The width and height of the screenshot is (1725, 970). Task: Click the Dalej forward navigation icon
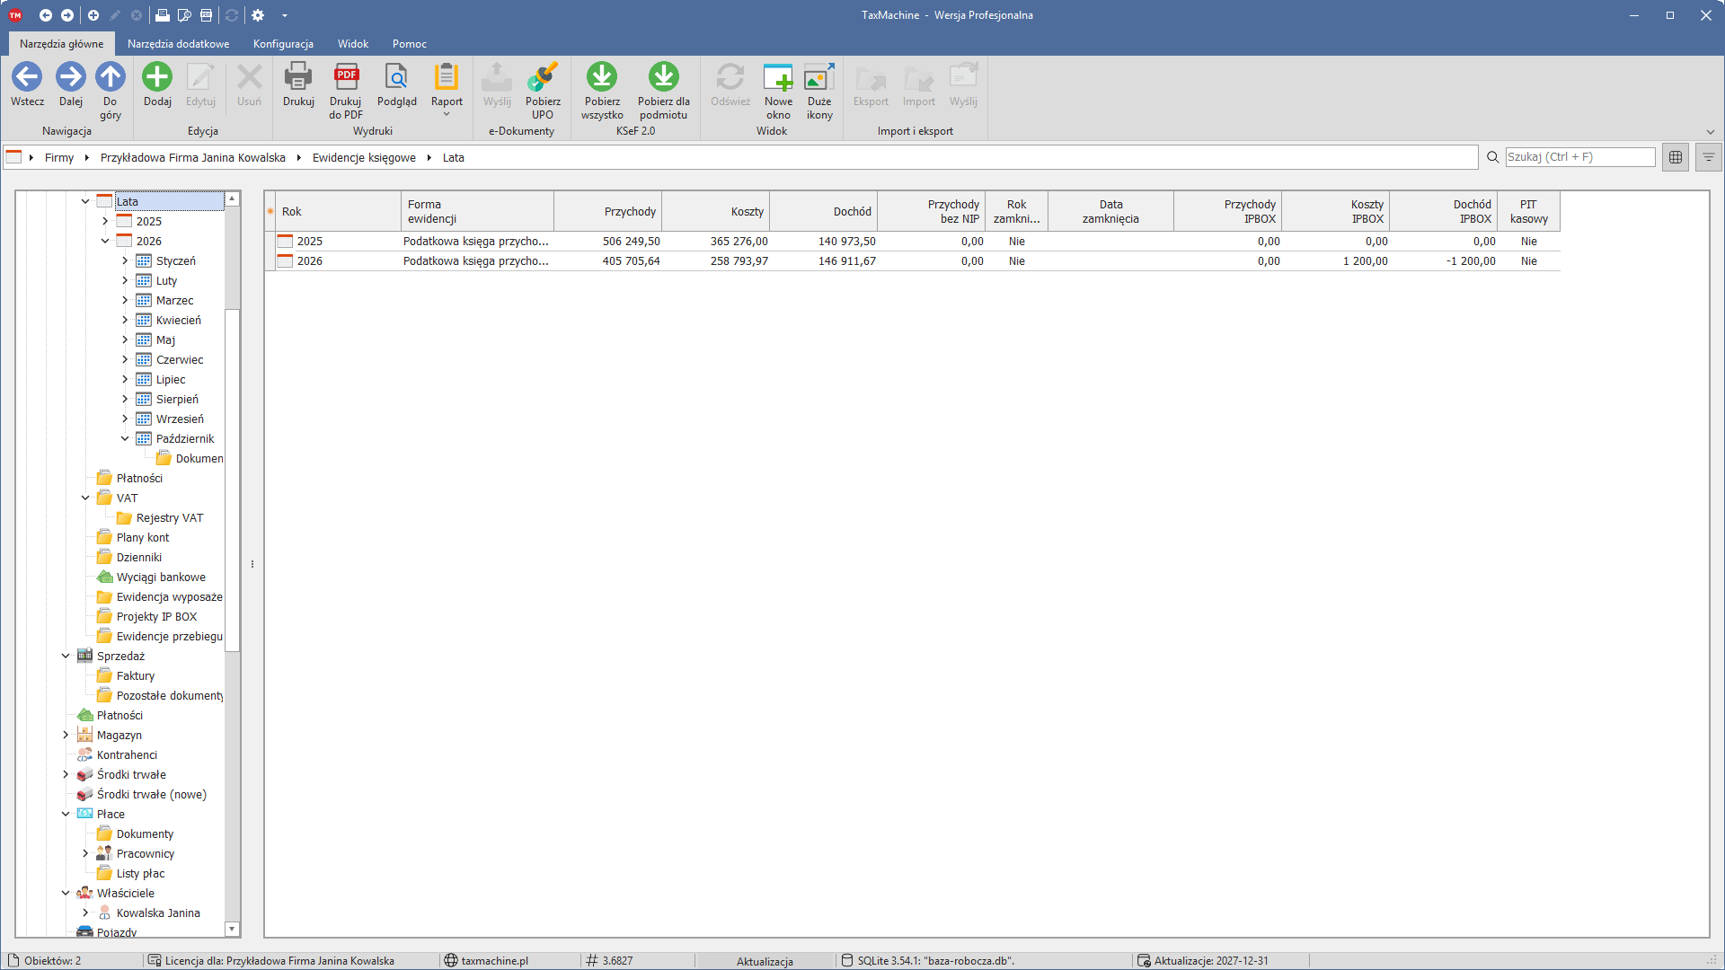(71, 77)
